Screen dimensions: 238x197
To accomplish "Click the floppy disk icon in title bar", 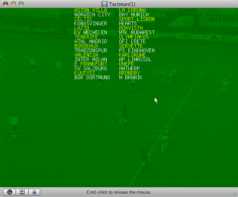I will click(104, 4).
